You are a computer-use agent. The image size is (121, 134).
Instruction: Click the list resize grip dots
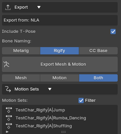(63, 132)
